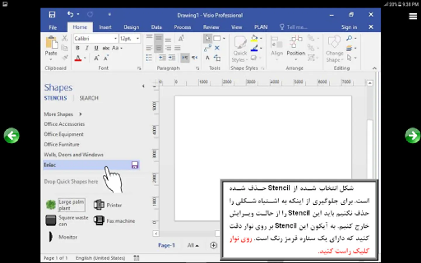
Task: Open the Font dialog box launcher
Action: pyautogui.click(x=139, y=68)
